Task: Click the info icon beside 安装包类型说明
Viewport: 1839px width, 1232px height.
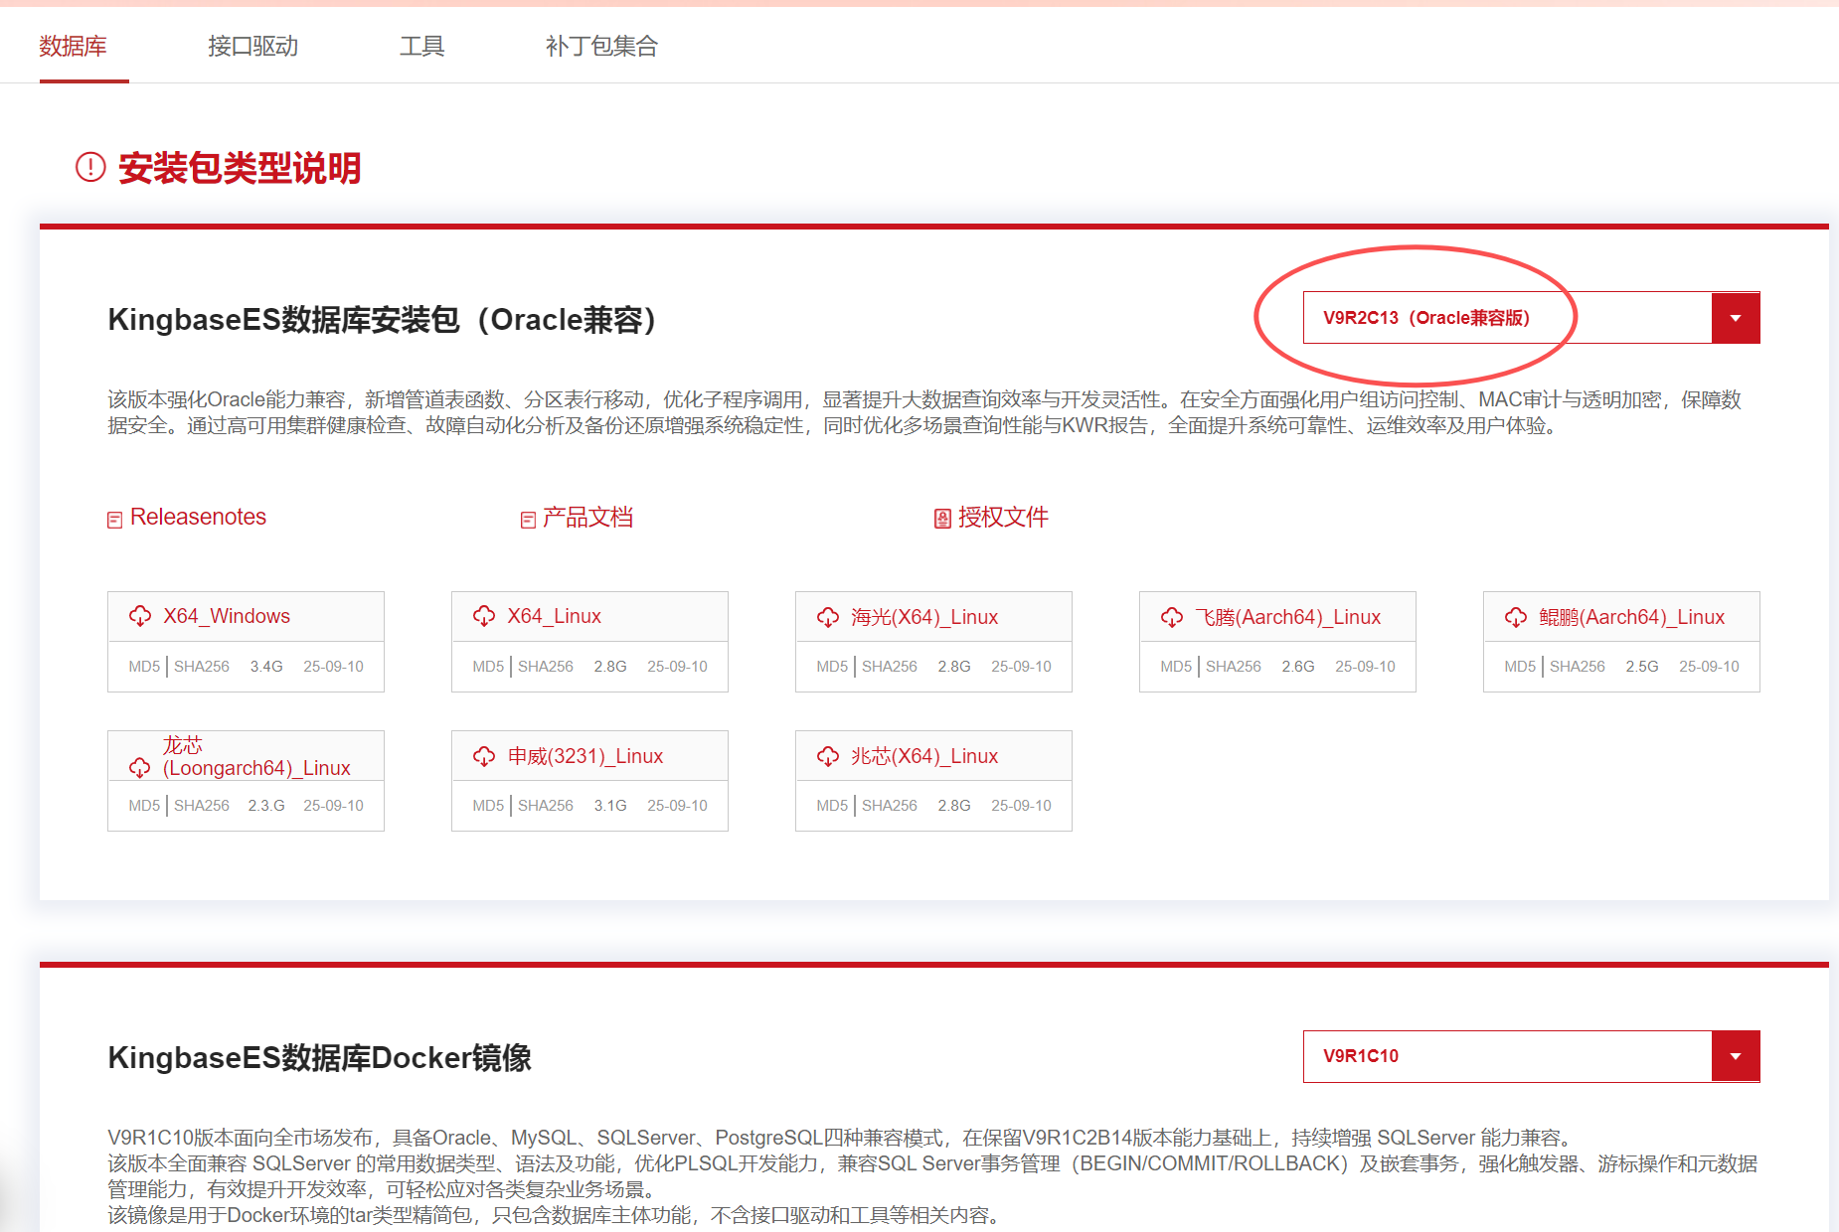Action: [90, 167]
